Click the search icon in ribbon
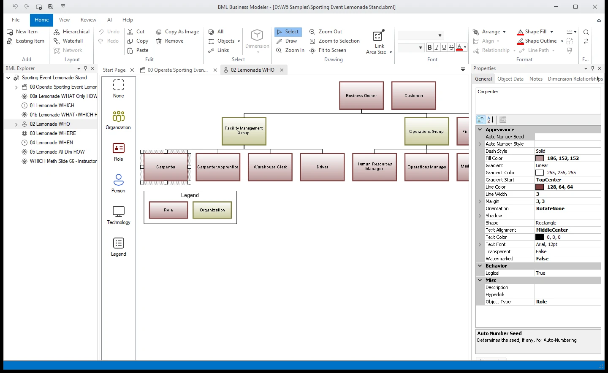The image size is (608, 373). point(586,32)
